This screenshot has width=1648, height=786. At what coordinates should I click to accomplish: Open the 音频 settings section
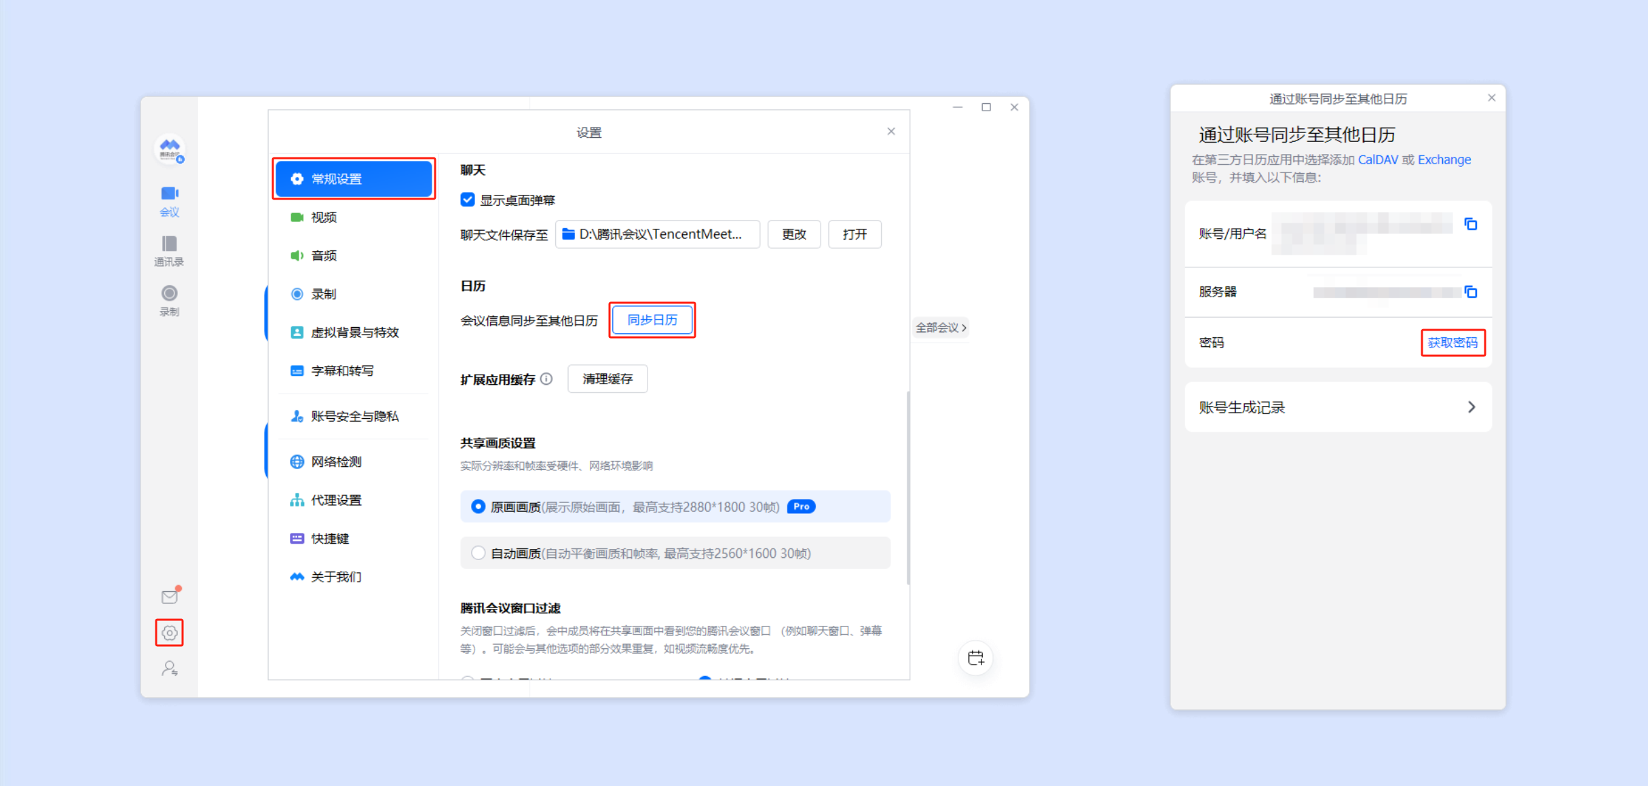click(354, 256)
